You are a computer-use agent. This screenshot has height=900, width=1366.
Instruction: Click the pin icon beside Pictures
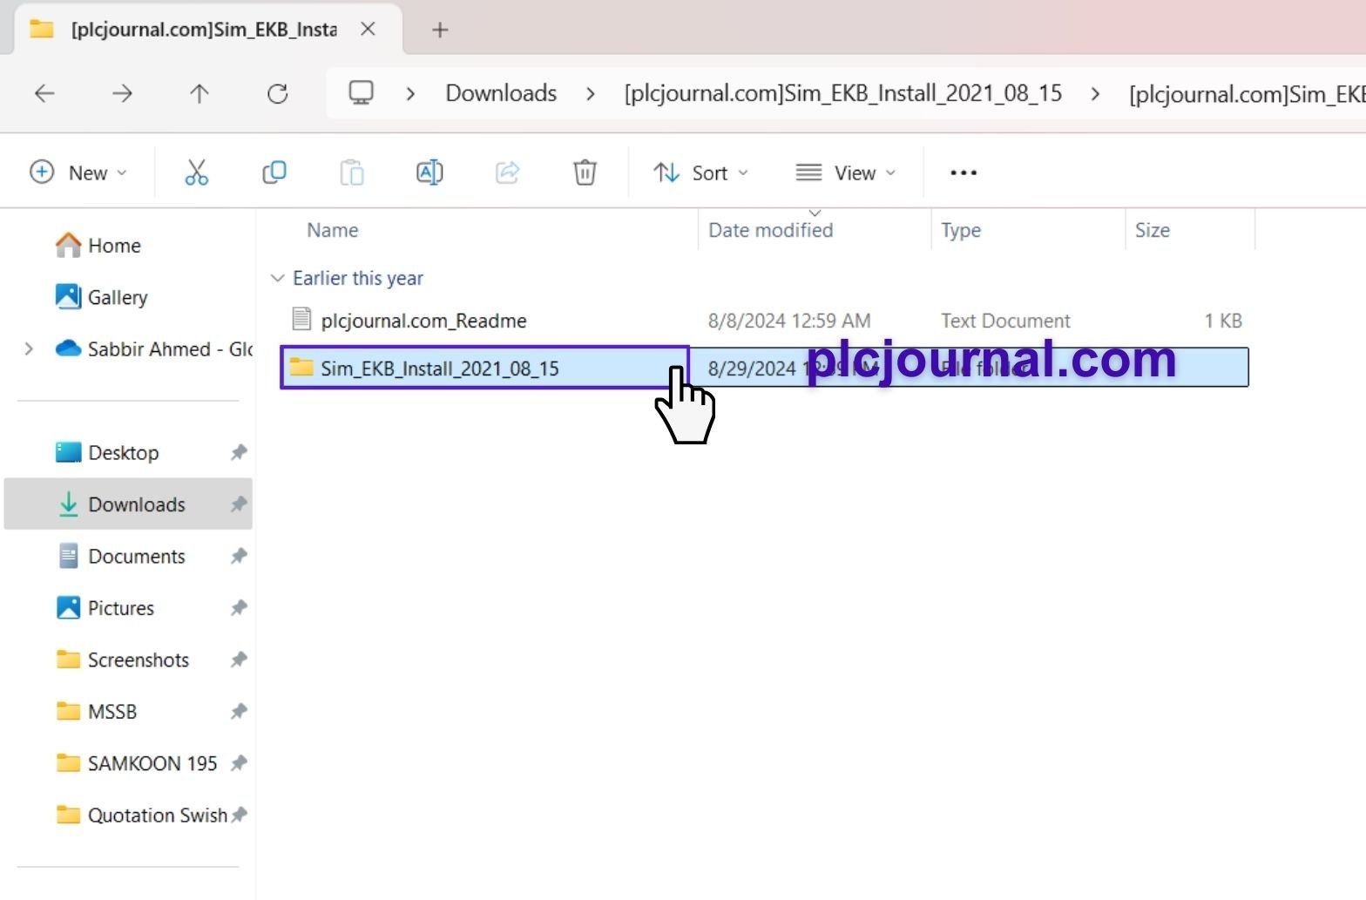(239, 607)
